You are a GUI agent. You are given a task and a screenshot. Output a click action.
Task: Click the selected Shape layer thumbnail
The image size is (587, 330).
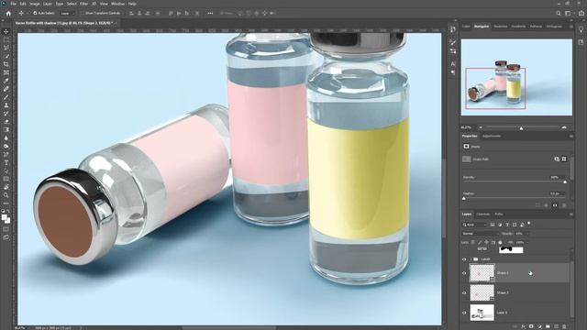tap(482, 273)
